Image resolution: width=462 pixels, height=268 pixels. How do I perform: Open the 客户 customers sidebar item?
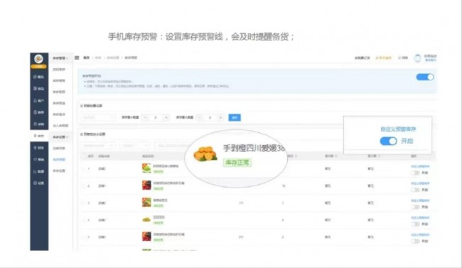click(39, 100)
